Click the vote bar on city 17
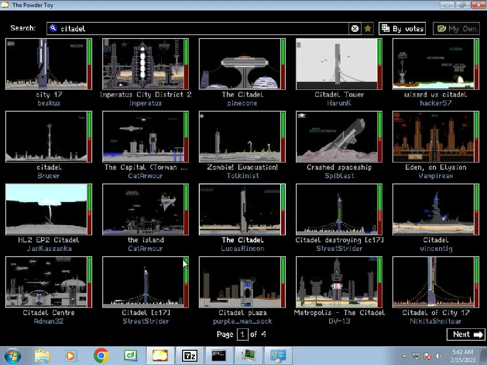This screenshot has height=365, width=487. pyautogui.click(x=89, y=64)
